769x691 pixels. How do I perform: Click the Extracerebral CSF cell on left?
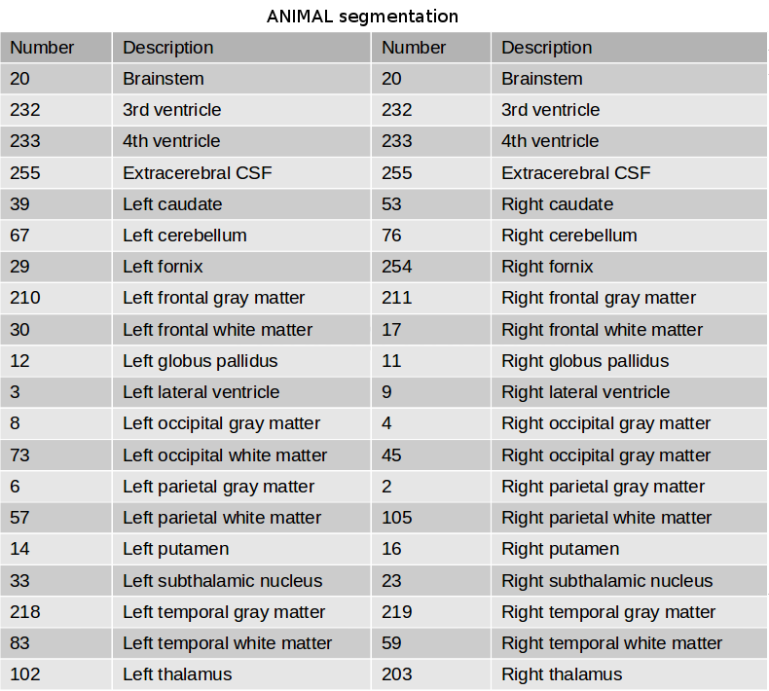pos(241,172)
